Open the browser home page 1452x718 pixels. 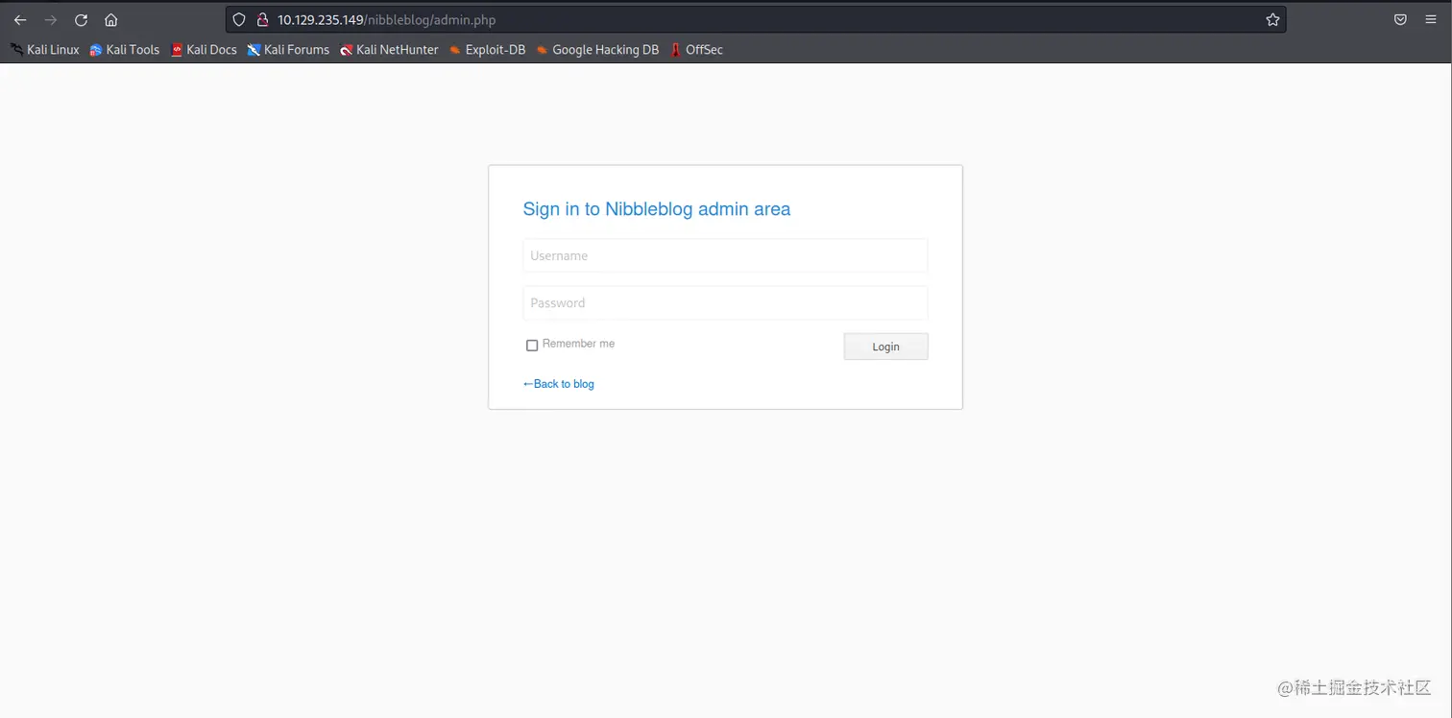point(111,19)
